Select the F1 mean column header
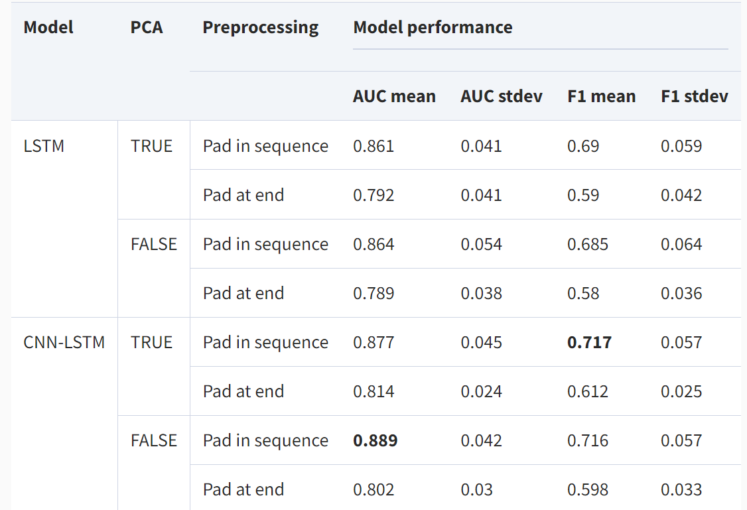The height and width of the screenshot is (510, 747). click(601, 96)
